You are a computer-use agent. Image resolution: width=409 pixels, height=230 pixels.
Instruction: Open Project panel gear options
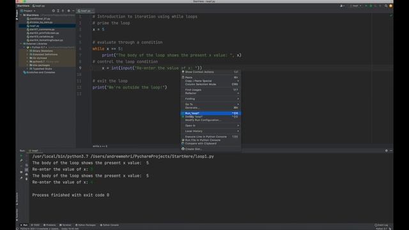tap(68, 11)
